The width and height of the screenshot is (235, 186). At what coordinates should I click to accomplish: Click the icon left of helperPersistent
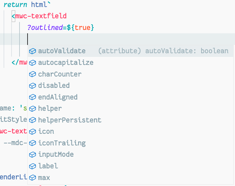[32, 120]
